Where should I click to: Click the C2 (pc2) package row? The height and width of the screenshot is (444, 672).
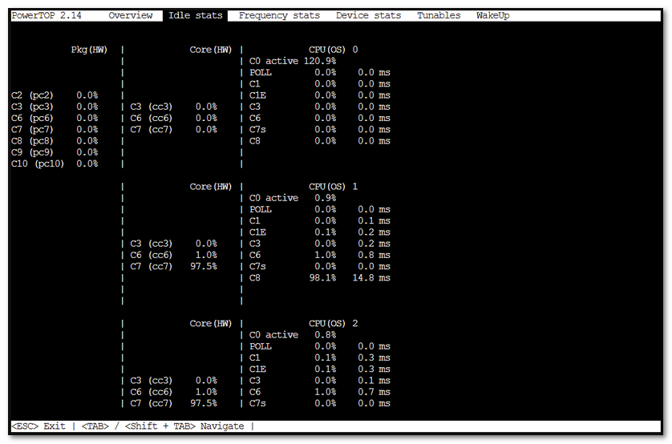[55, 95]
